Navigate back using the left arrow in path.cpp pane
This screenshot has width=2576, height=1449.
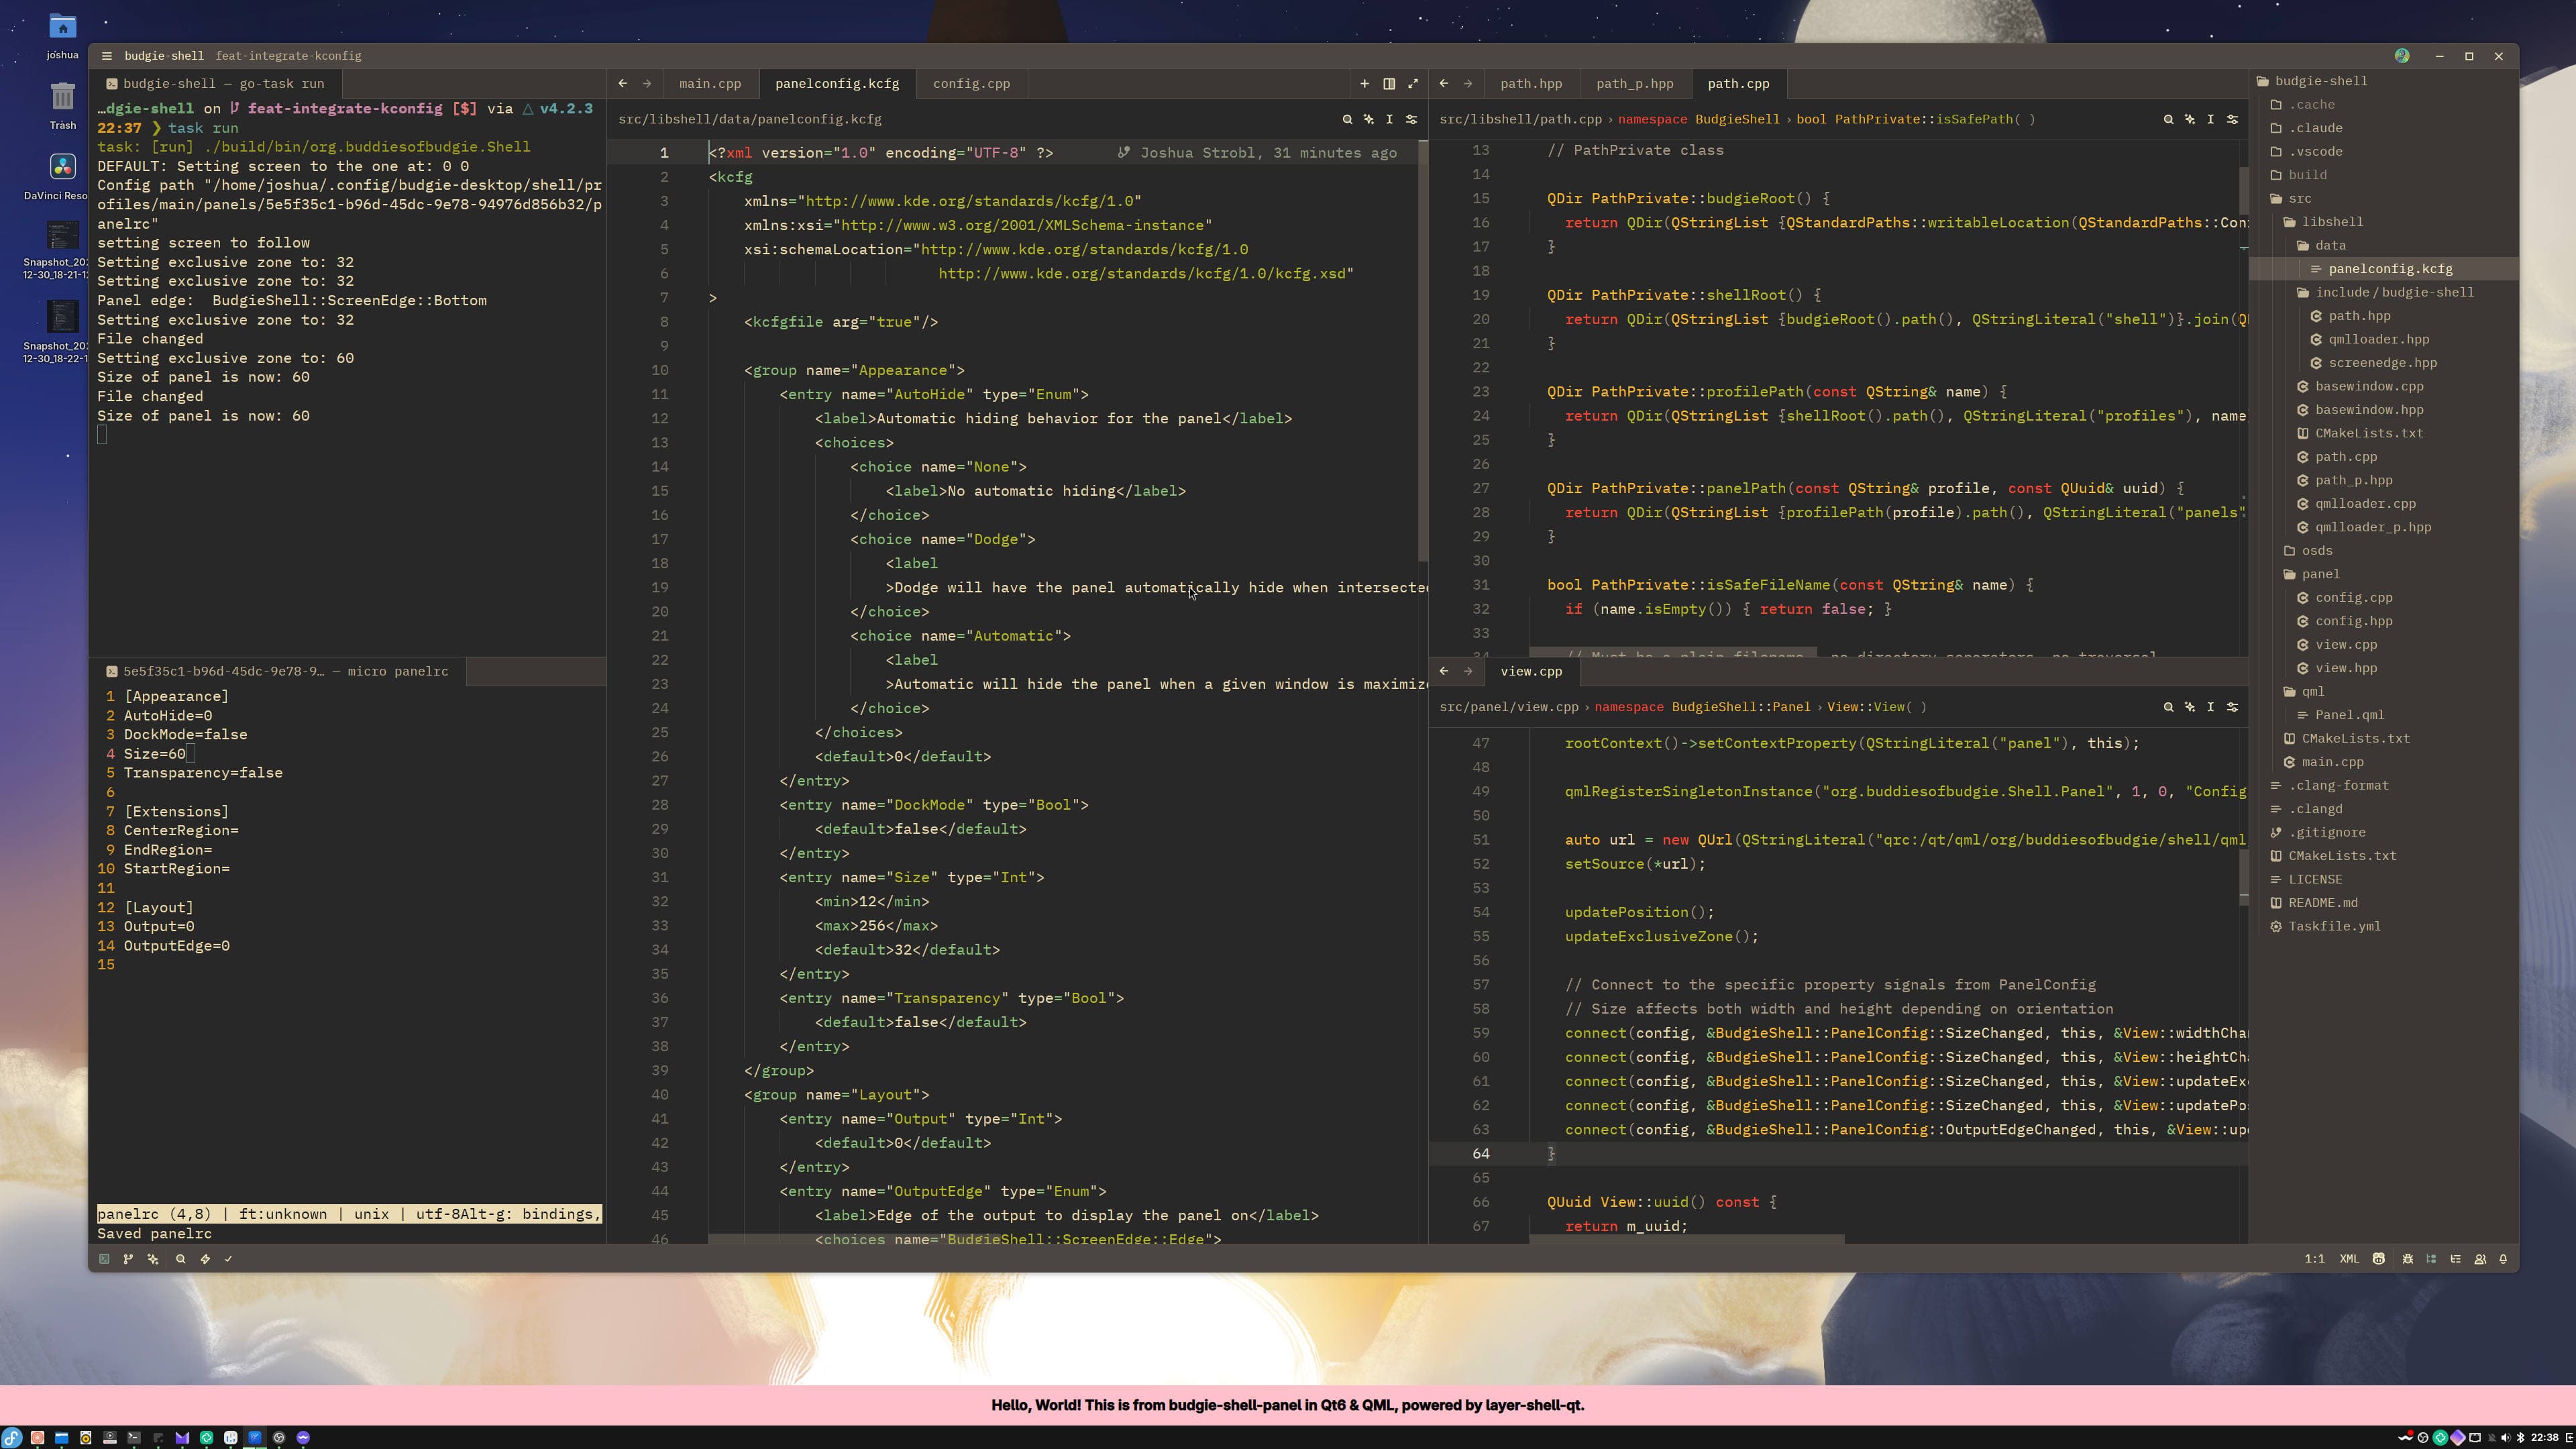tap(1444, 84)
